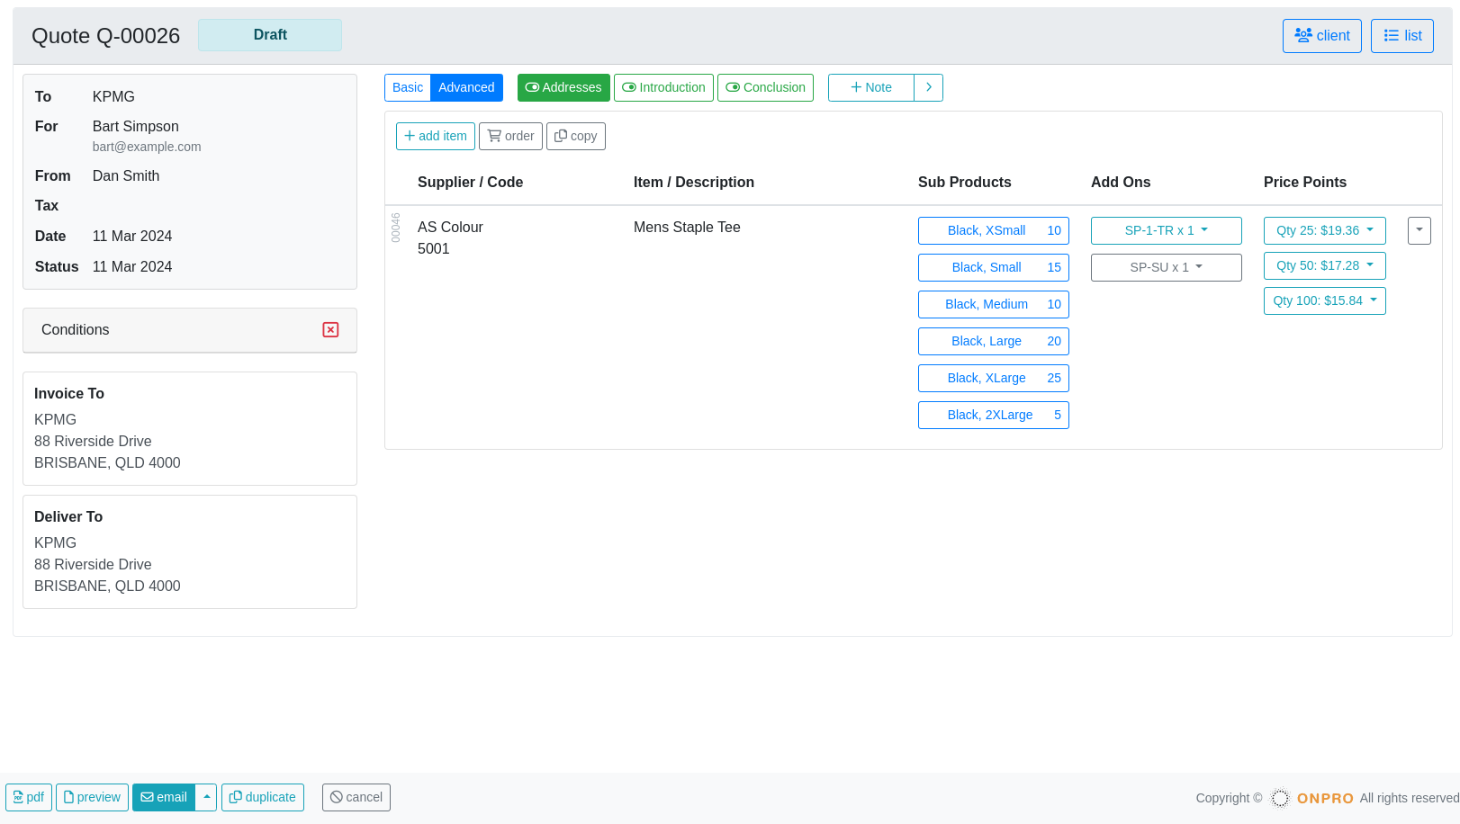Duplicate this quote
Screen dimensions: 1460x824
(263, 797)
